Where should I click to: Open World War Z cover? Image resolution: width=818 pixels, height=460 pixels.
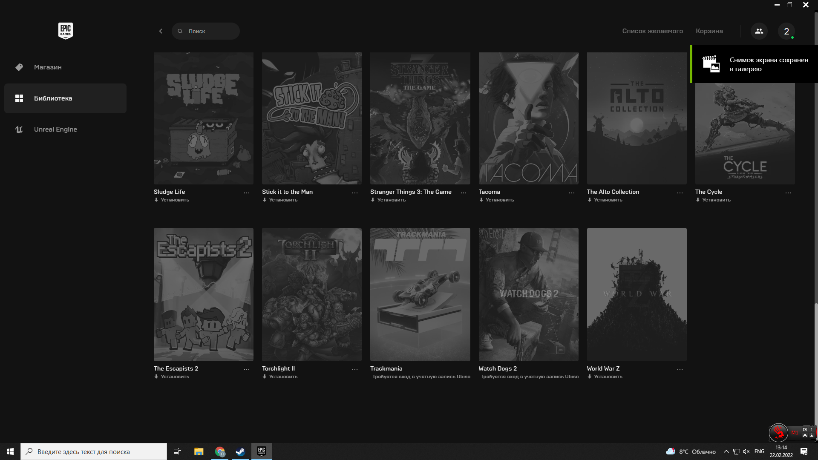637,294
